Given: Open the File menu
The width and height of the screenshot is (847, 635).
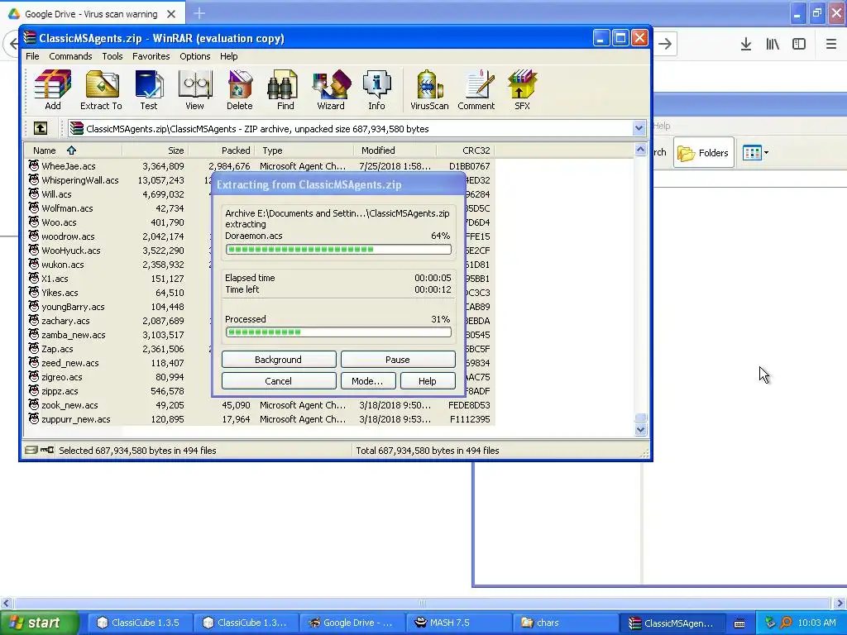Looking at the screenshot, I should click(32, 56).
